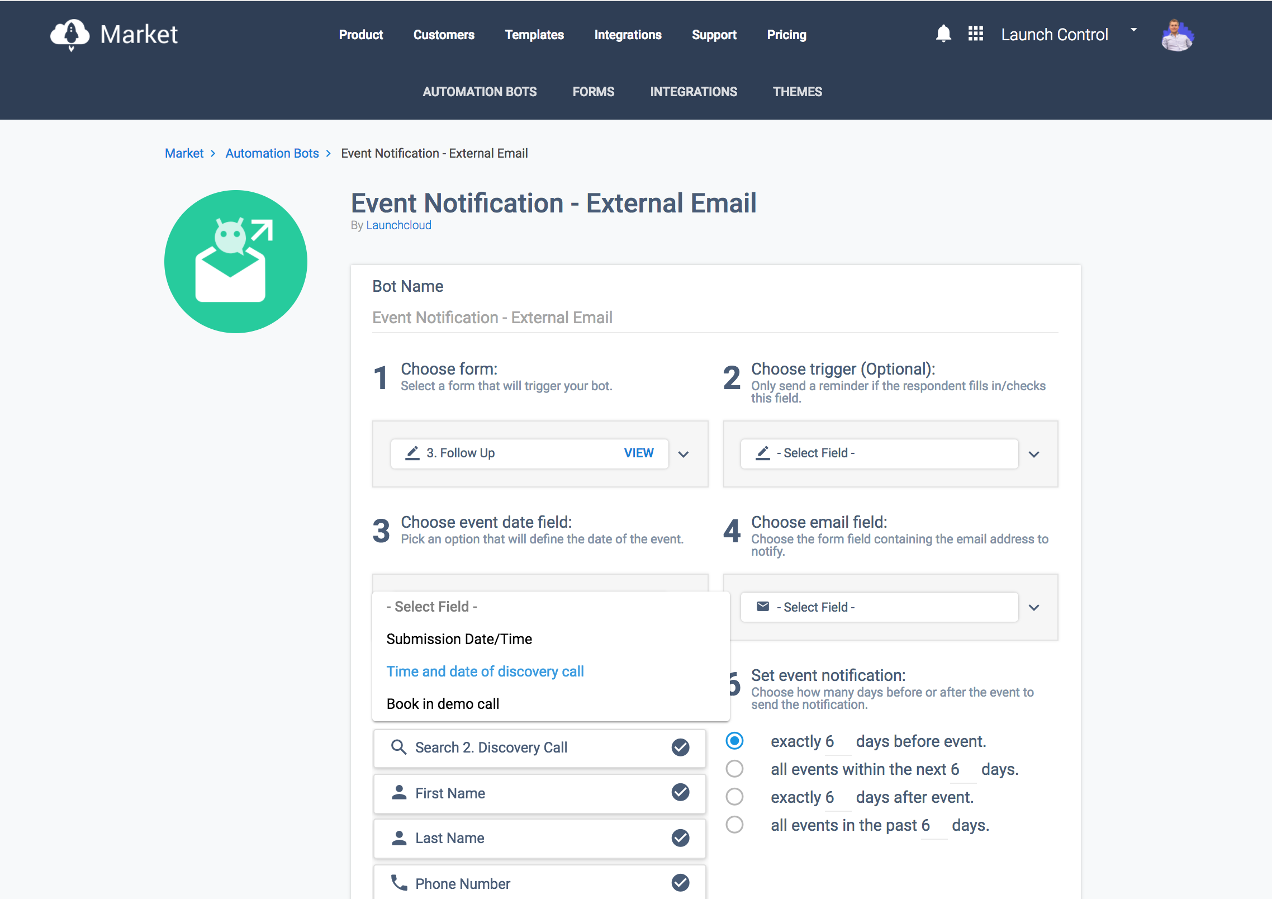Screen dimensions: 1272x899
Task: Click the Launch Control account name
Action: [x=1054, y=35]
